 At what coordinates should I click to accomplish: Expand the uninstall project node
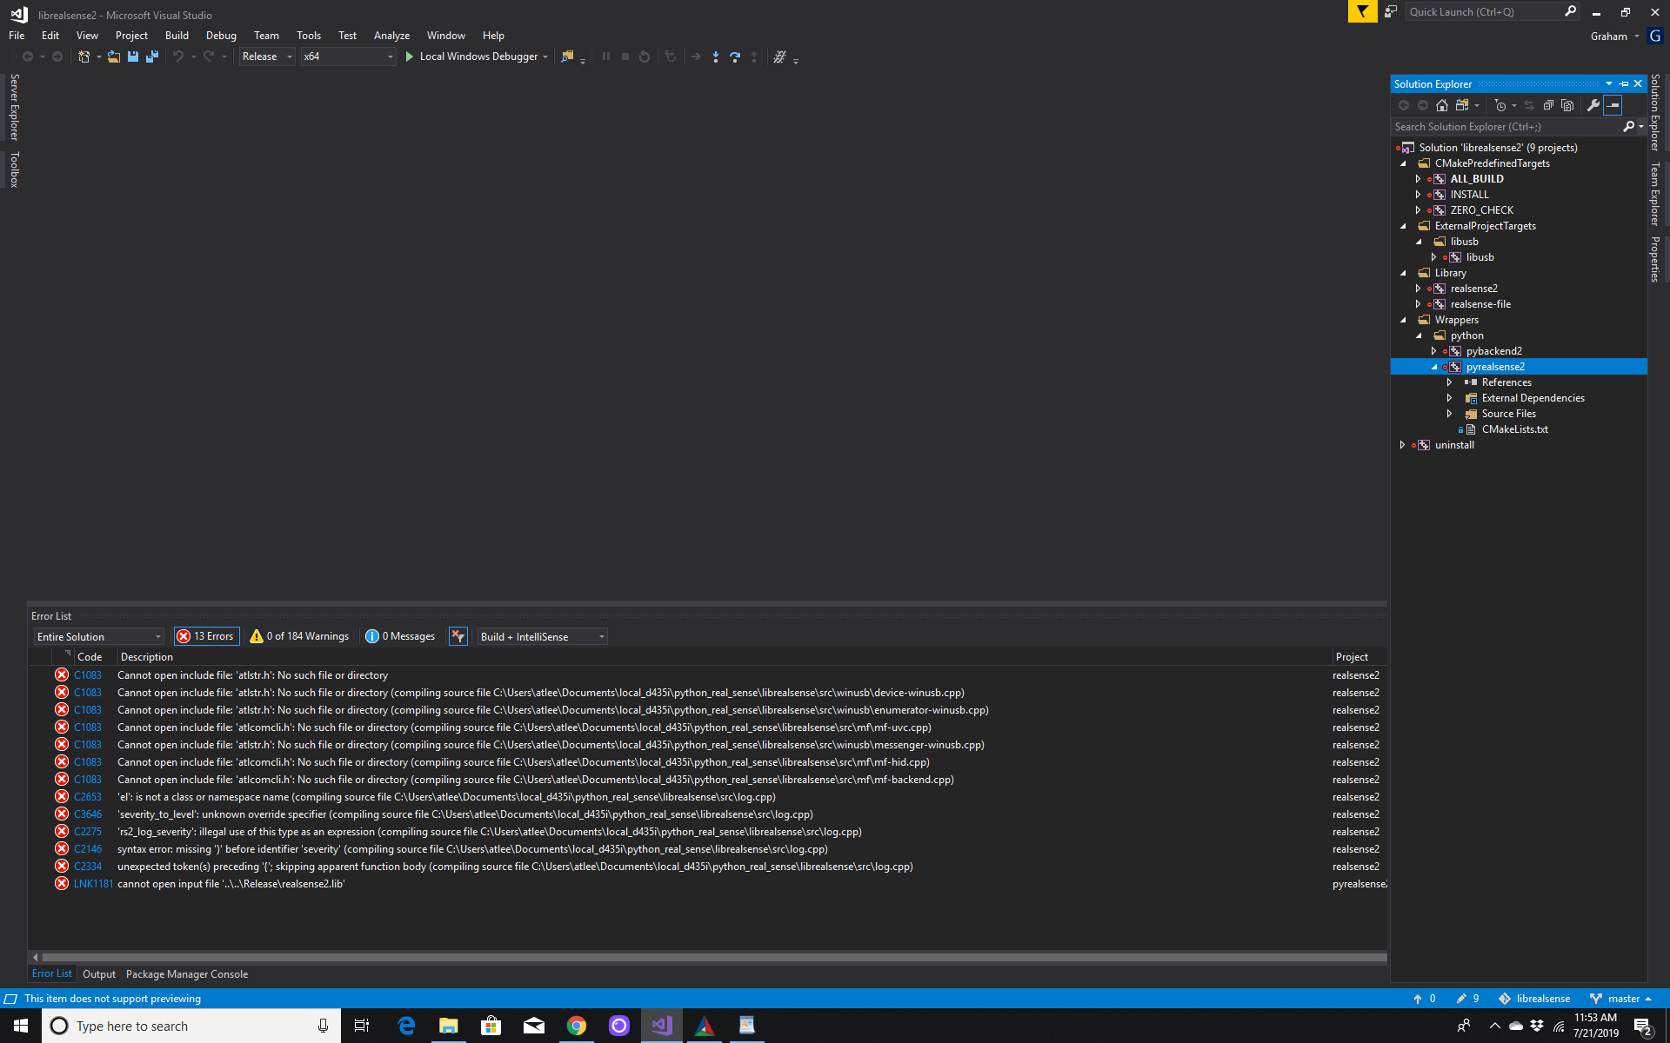tap(1402, 445)
